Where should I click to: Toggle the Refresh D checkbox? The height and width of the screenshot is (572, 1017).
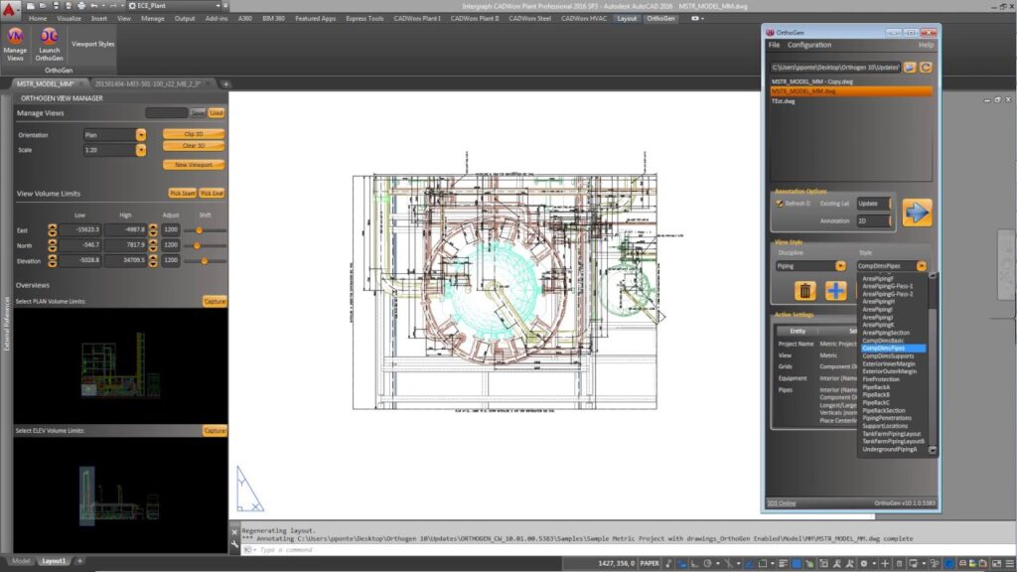tap(780, 204)
